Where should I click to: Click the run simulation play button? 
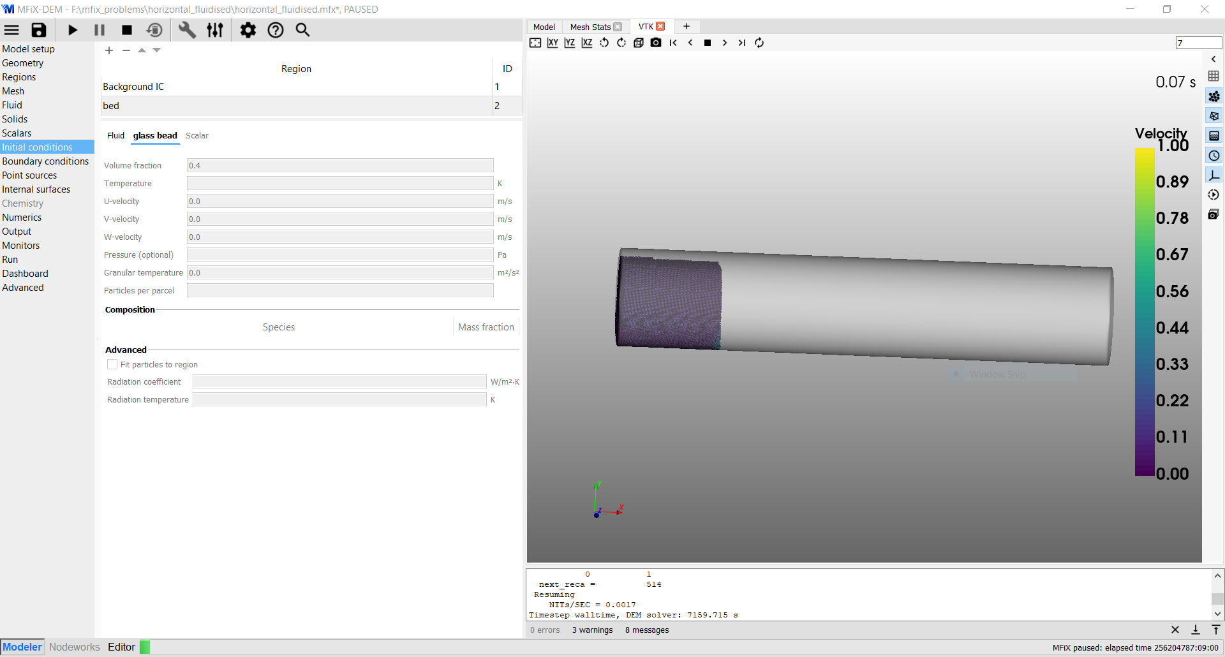[x=73, y=30]
